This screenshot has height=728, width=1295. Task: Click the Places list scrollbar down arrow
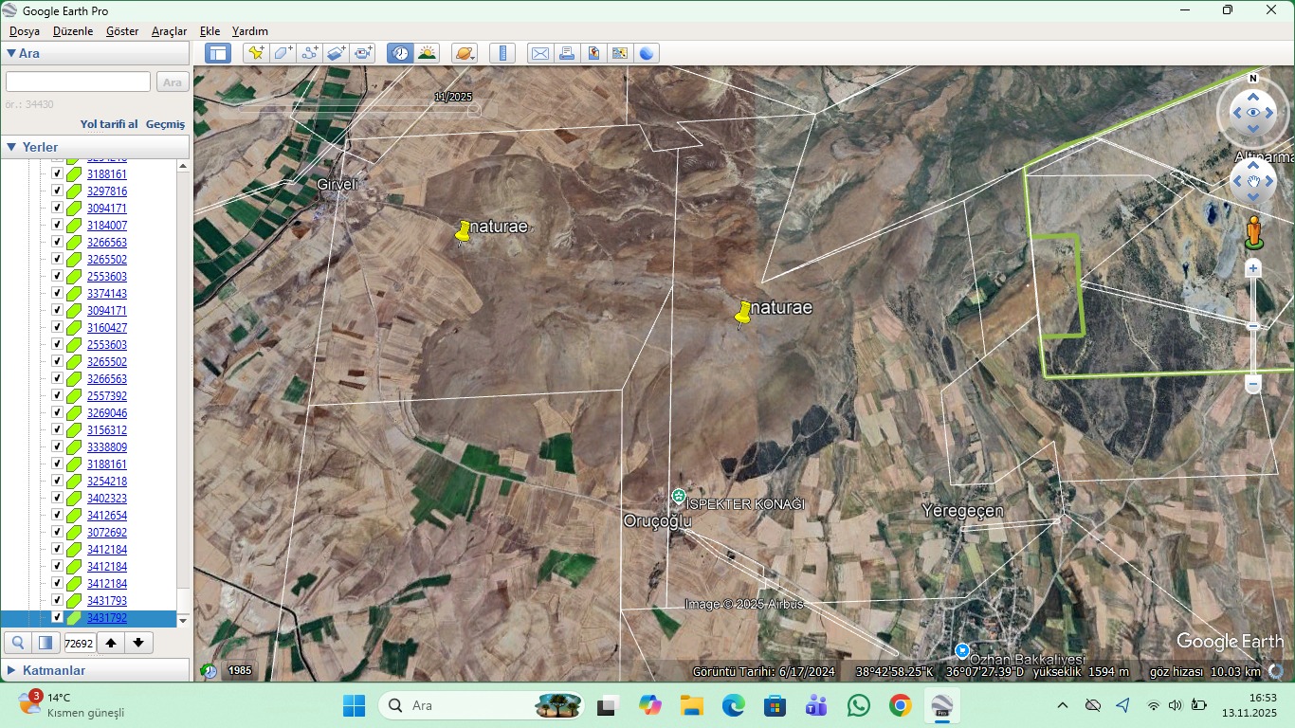[x=183, y=620]
